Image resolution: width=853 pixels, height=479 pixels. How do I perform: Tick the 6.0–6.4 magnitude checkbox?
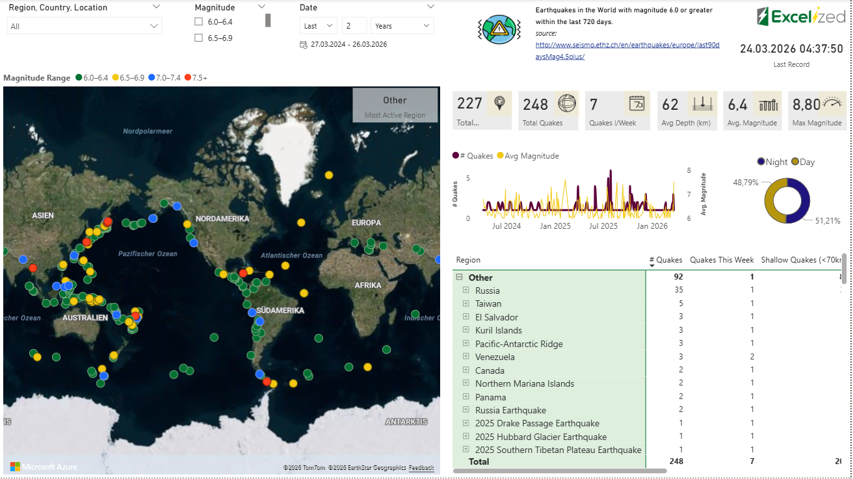pos(199,22)
